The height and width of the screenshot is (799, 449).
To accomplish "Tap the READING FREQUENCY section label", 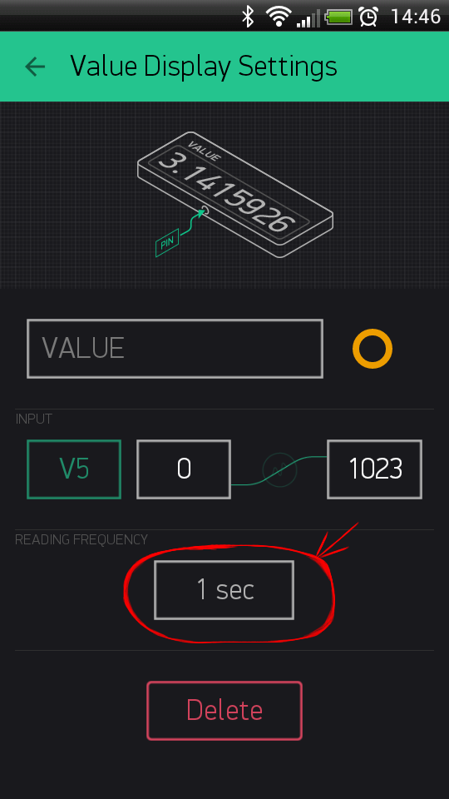I will coord(81,539).
